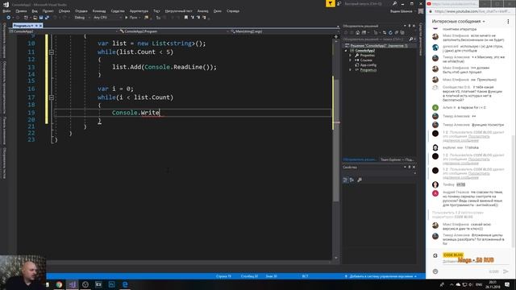The image size is (516, 290).
Task: Open the Отладка menu
Action: click(81, 10)
